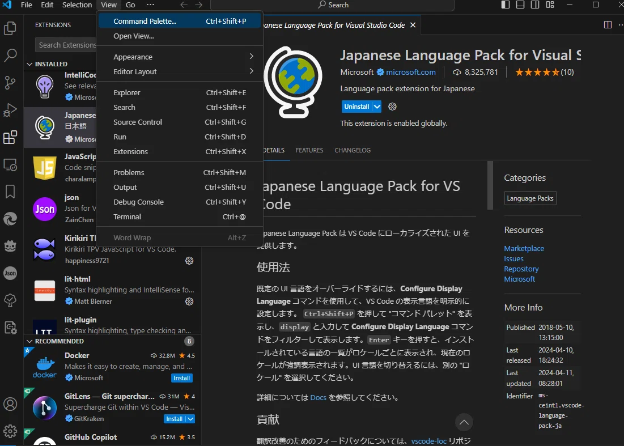Open the GitLens Install dropdown arrow
This screenshot has width=624, height=446.
coord(190,419)
